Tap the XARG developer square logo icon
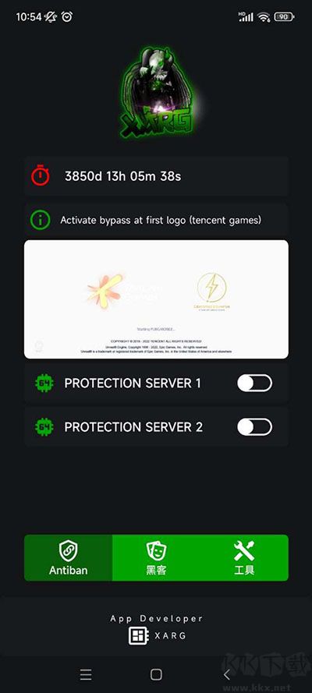This screenshot has height=693, width=312. click(137, 636)
